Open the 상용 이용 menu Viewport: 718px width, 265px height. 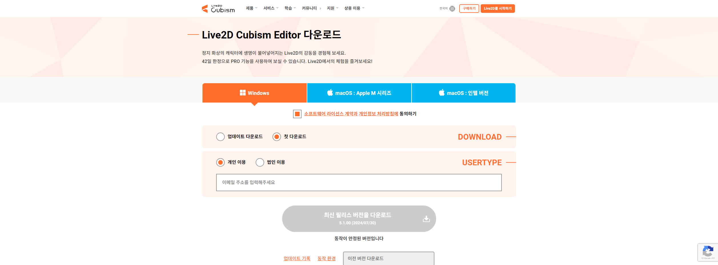pos(354,8)
